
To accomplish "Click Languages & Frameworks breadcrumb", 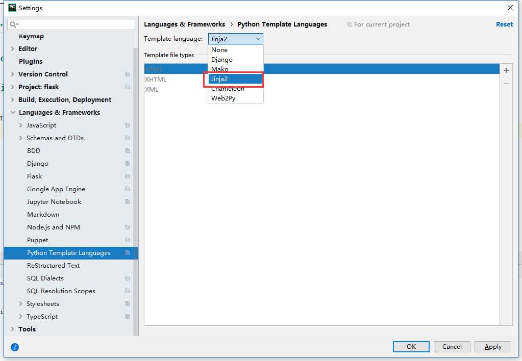I will click(184, 24).
